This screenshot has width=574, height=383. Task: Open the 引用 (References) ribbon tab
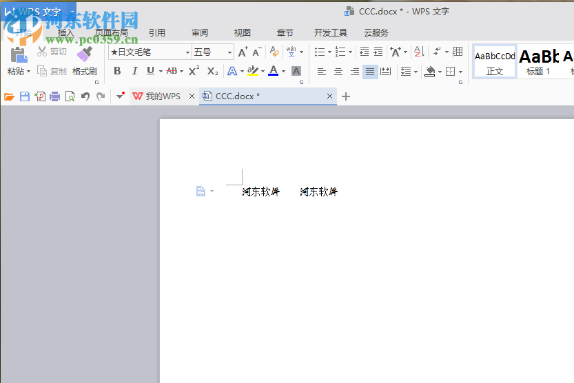tap(156, 33)
